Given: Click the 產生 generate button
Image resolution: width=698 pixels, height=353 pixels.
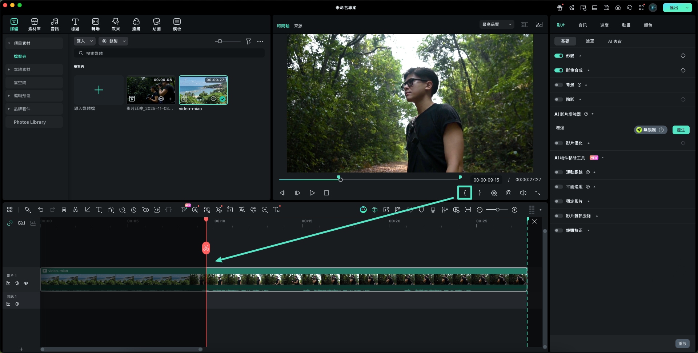Looking at the screenshot, I should click(681, 130).
